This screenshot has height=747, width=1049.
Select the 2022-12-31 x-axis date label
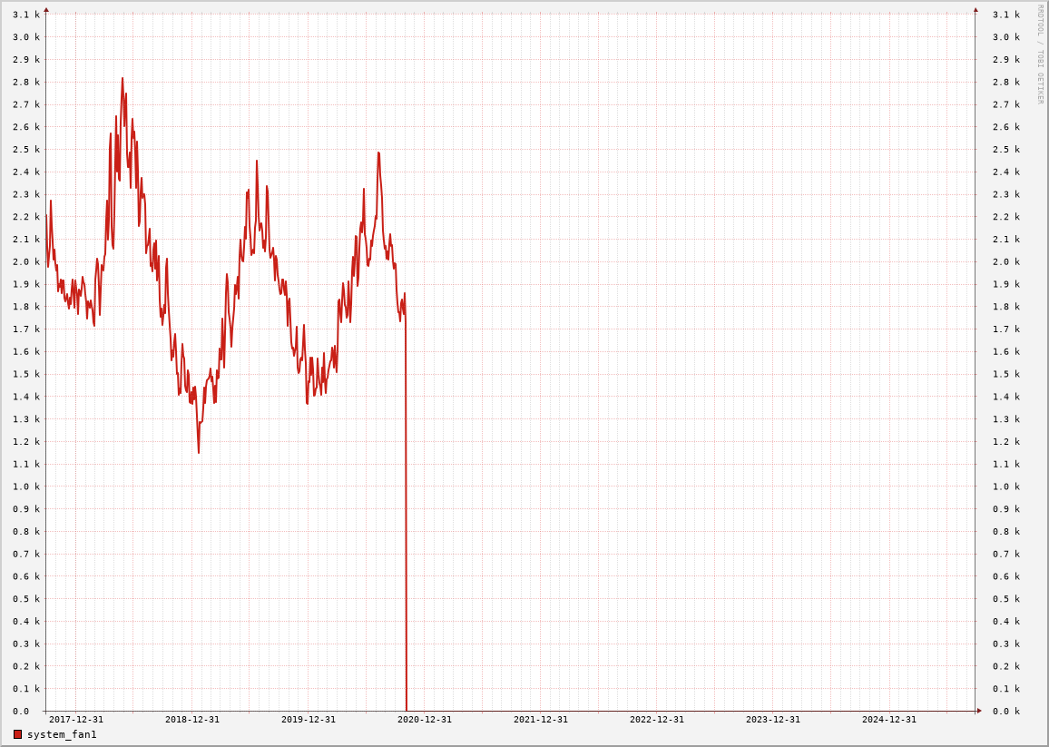tap(657, 720)
